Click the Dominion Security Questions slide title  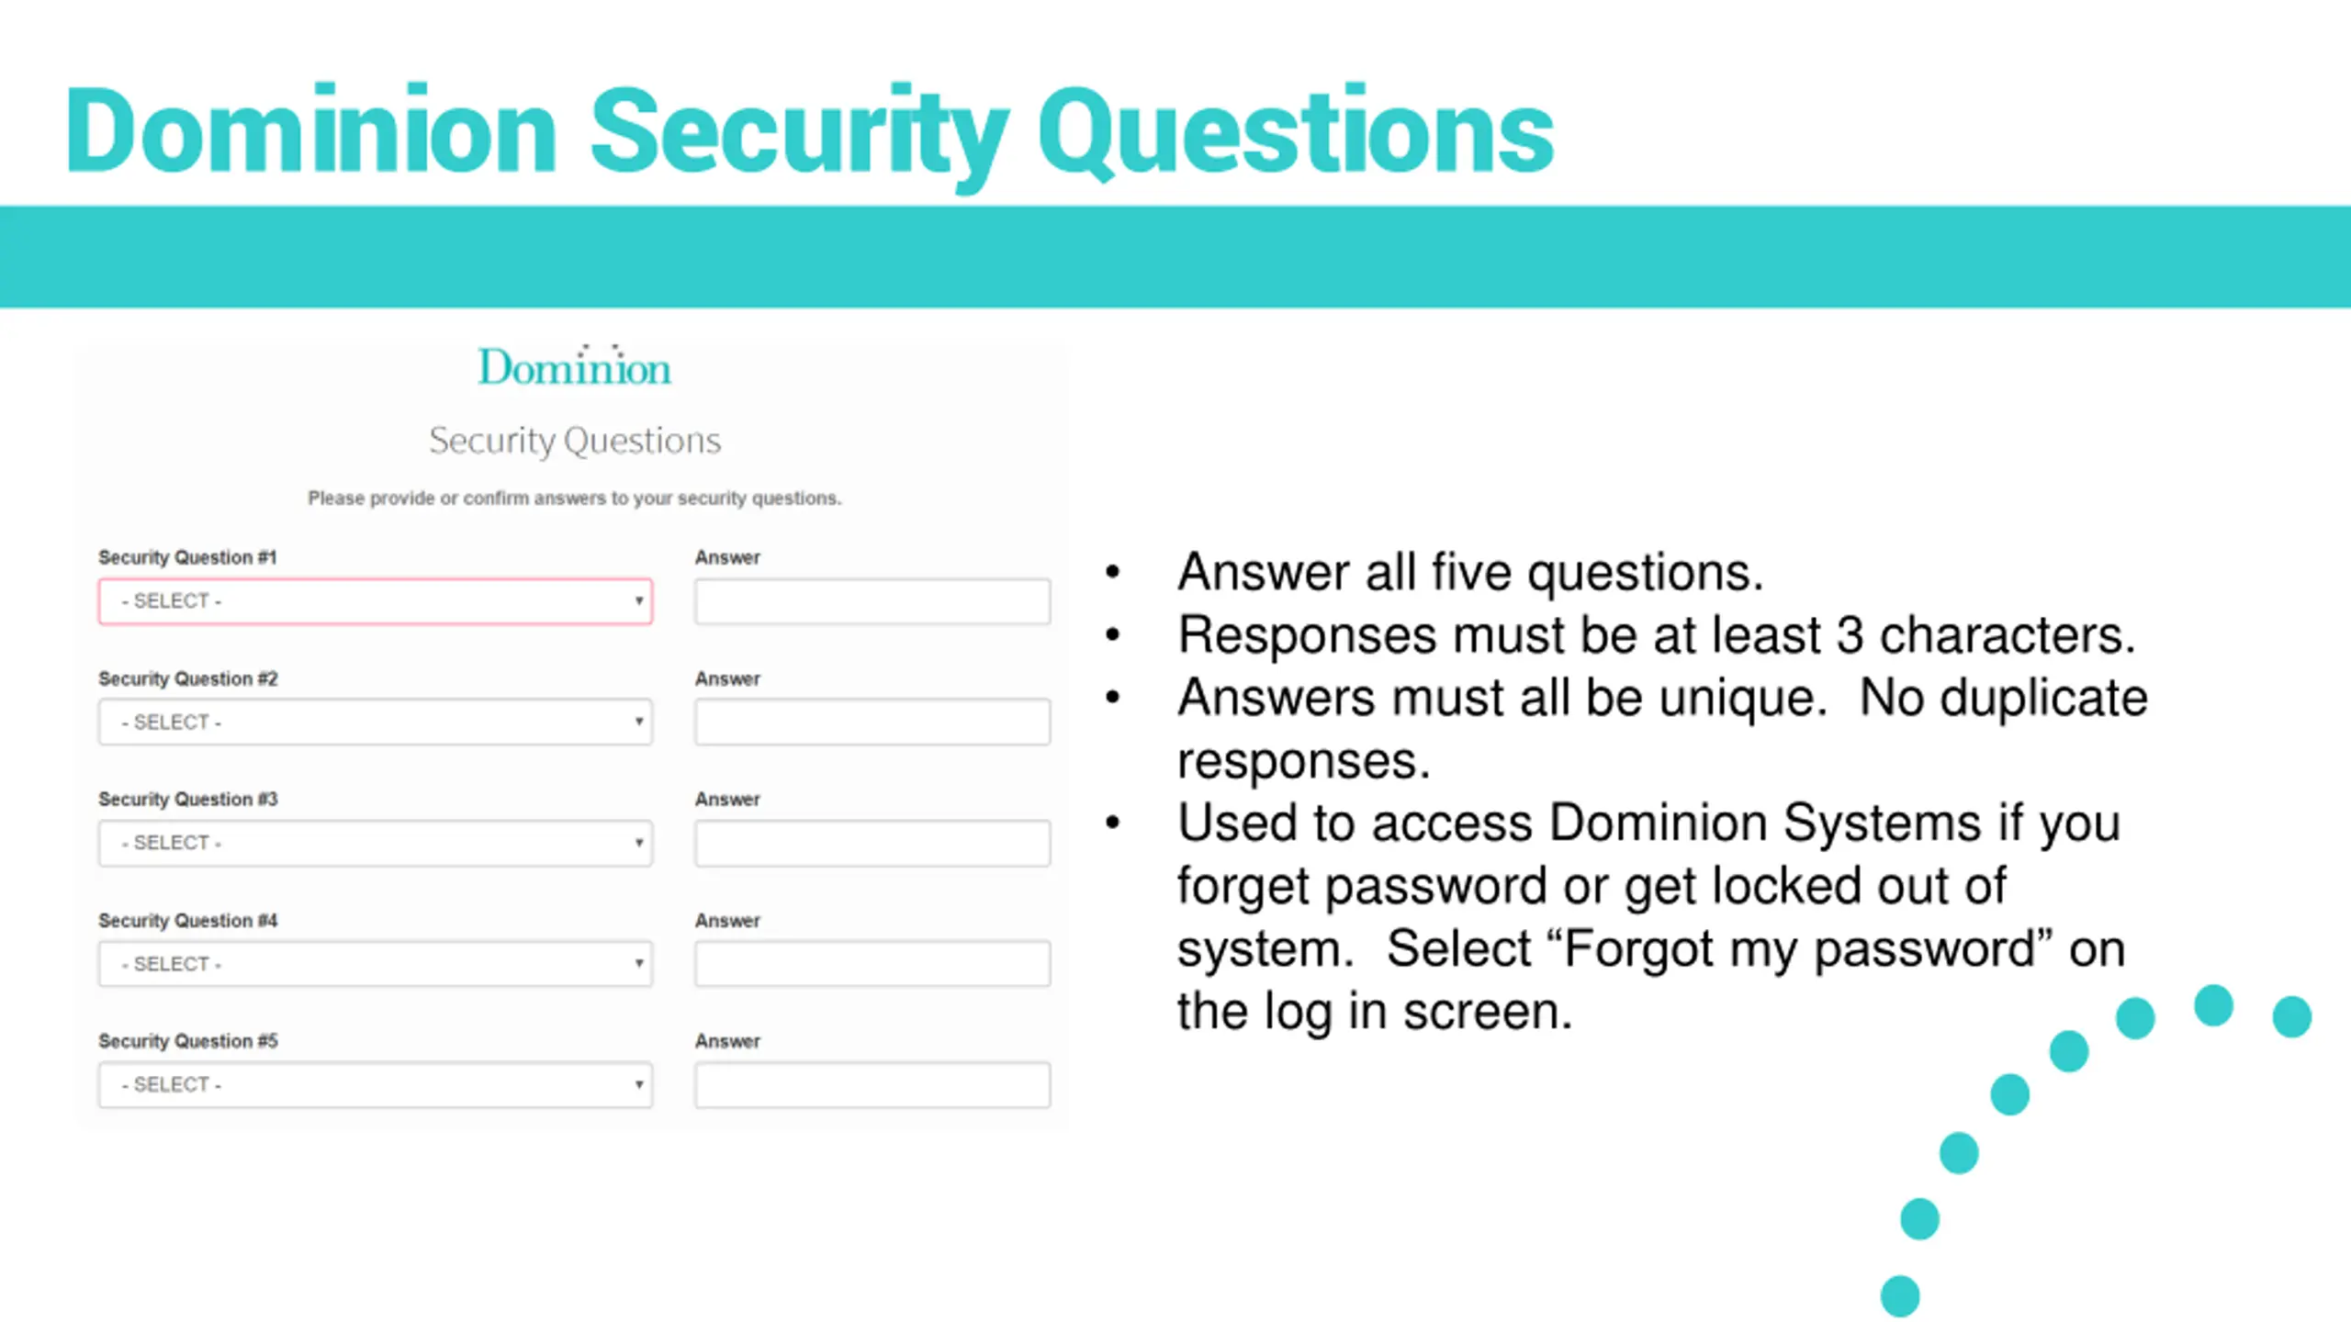tap(810, 135)
